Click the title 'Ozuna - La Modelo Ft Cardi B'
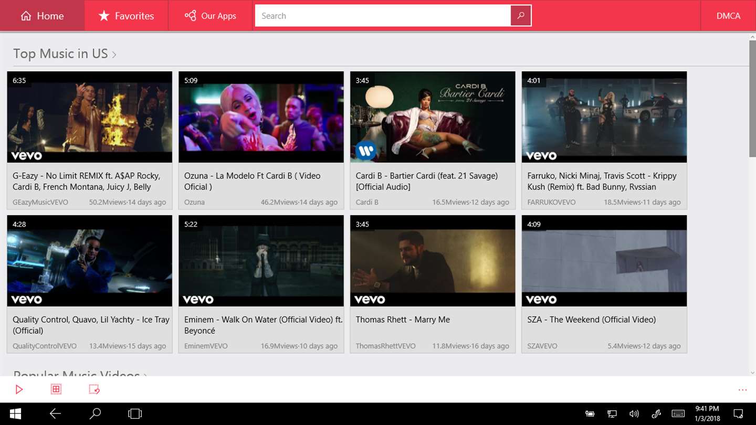The image size is (756, 425). click(252, 181)
